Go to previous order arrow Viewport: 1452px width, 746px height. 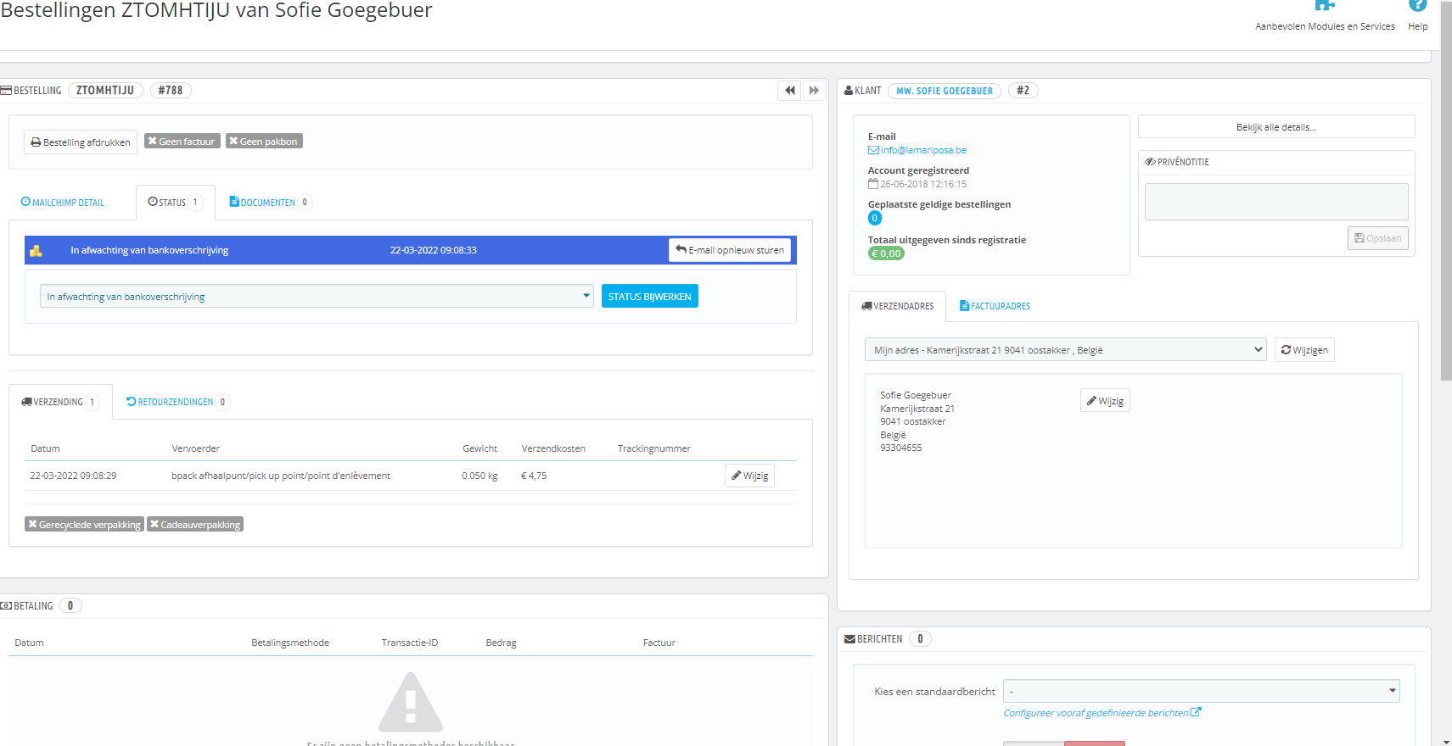pos(790,91)
